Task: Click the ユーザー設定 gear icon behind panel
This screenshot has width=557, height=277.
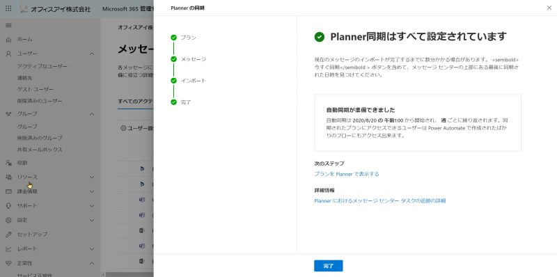Action: click(123, 128)
